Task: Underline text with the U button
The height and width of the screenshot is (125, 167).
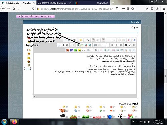Action: [126, 45]
